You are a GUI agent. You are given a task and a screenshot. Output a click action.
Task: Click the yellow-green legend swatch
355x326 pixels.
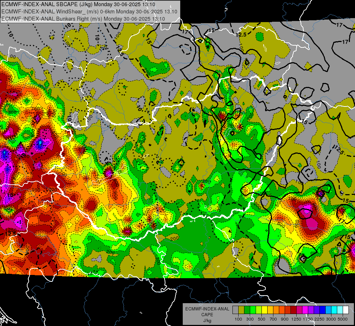click(x=259, y=310)
